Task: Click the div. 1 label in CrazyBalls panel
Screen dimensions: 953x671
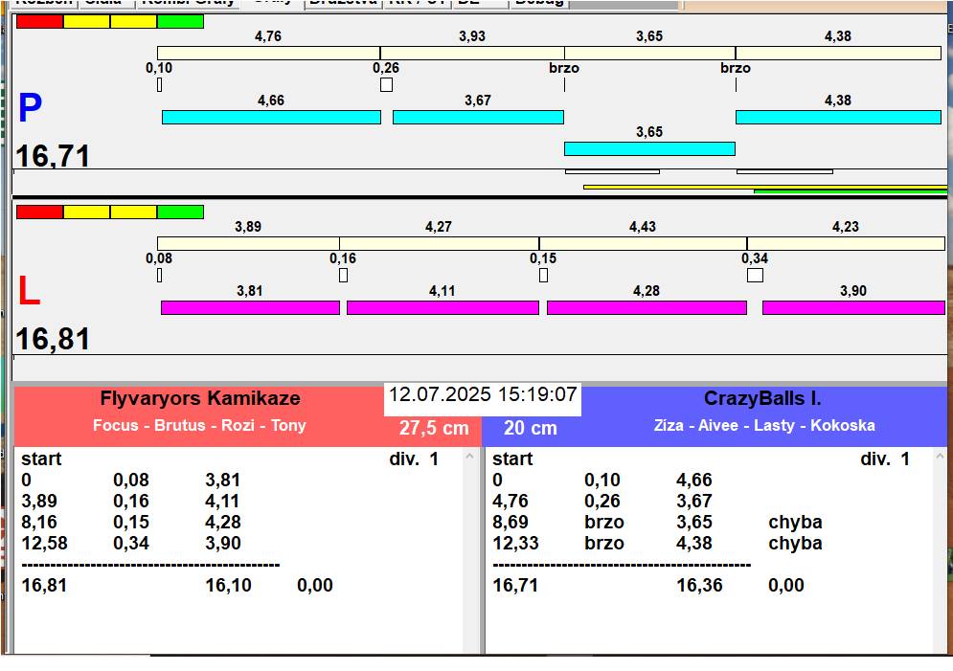Action: (885, 459)
